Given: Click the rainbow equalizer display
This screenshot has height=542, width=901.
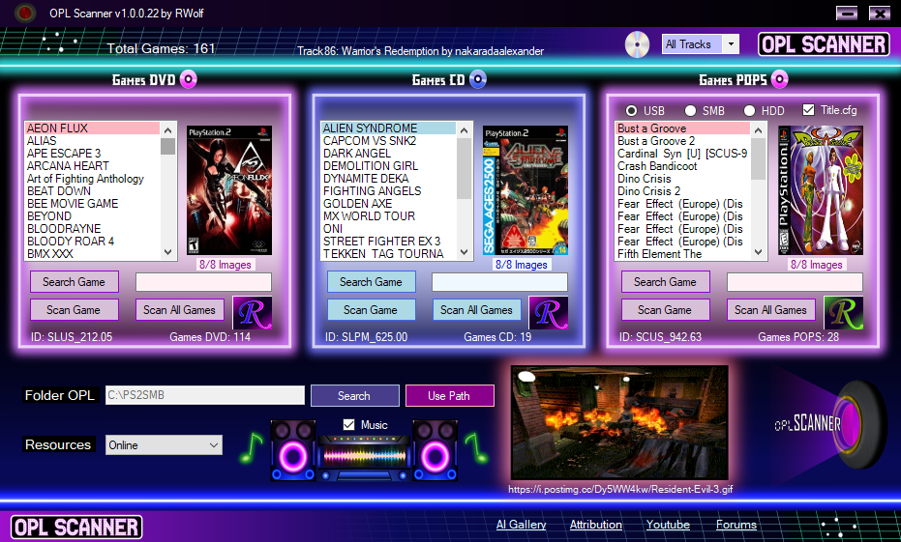Looking at the screenshot, I should click(x=364, y=456).
